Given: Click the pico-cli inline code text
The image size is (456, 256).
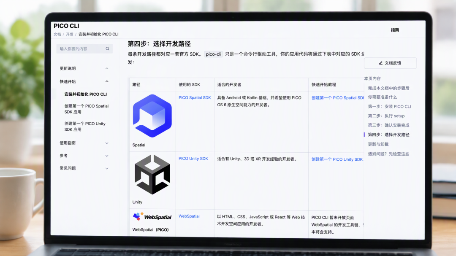Looking at the screenshot, I should (214, 54).
